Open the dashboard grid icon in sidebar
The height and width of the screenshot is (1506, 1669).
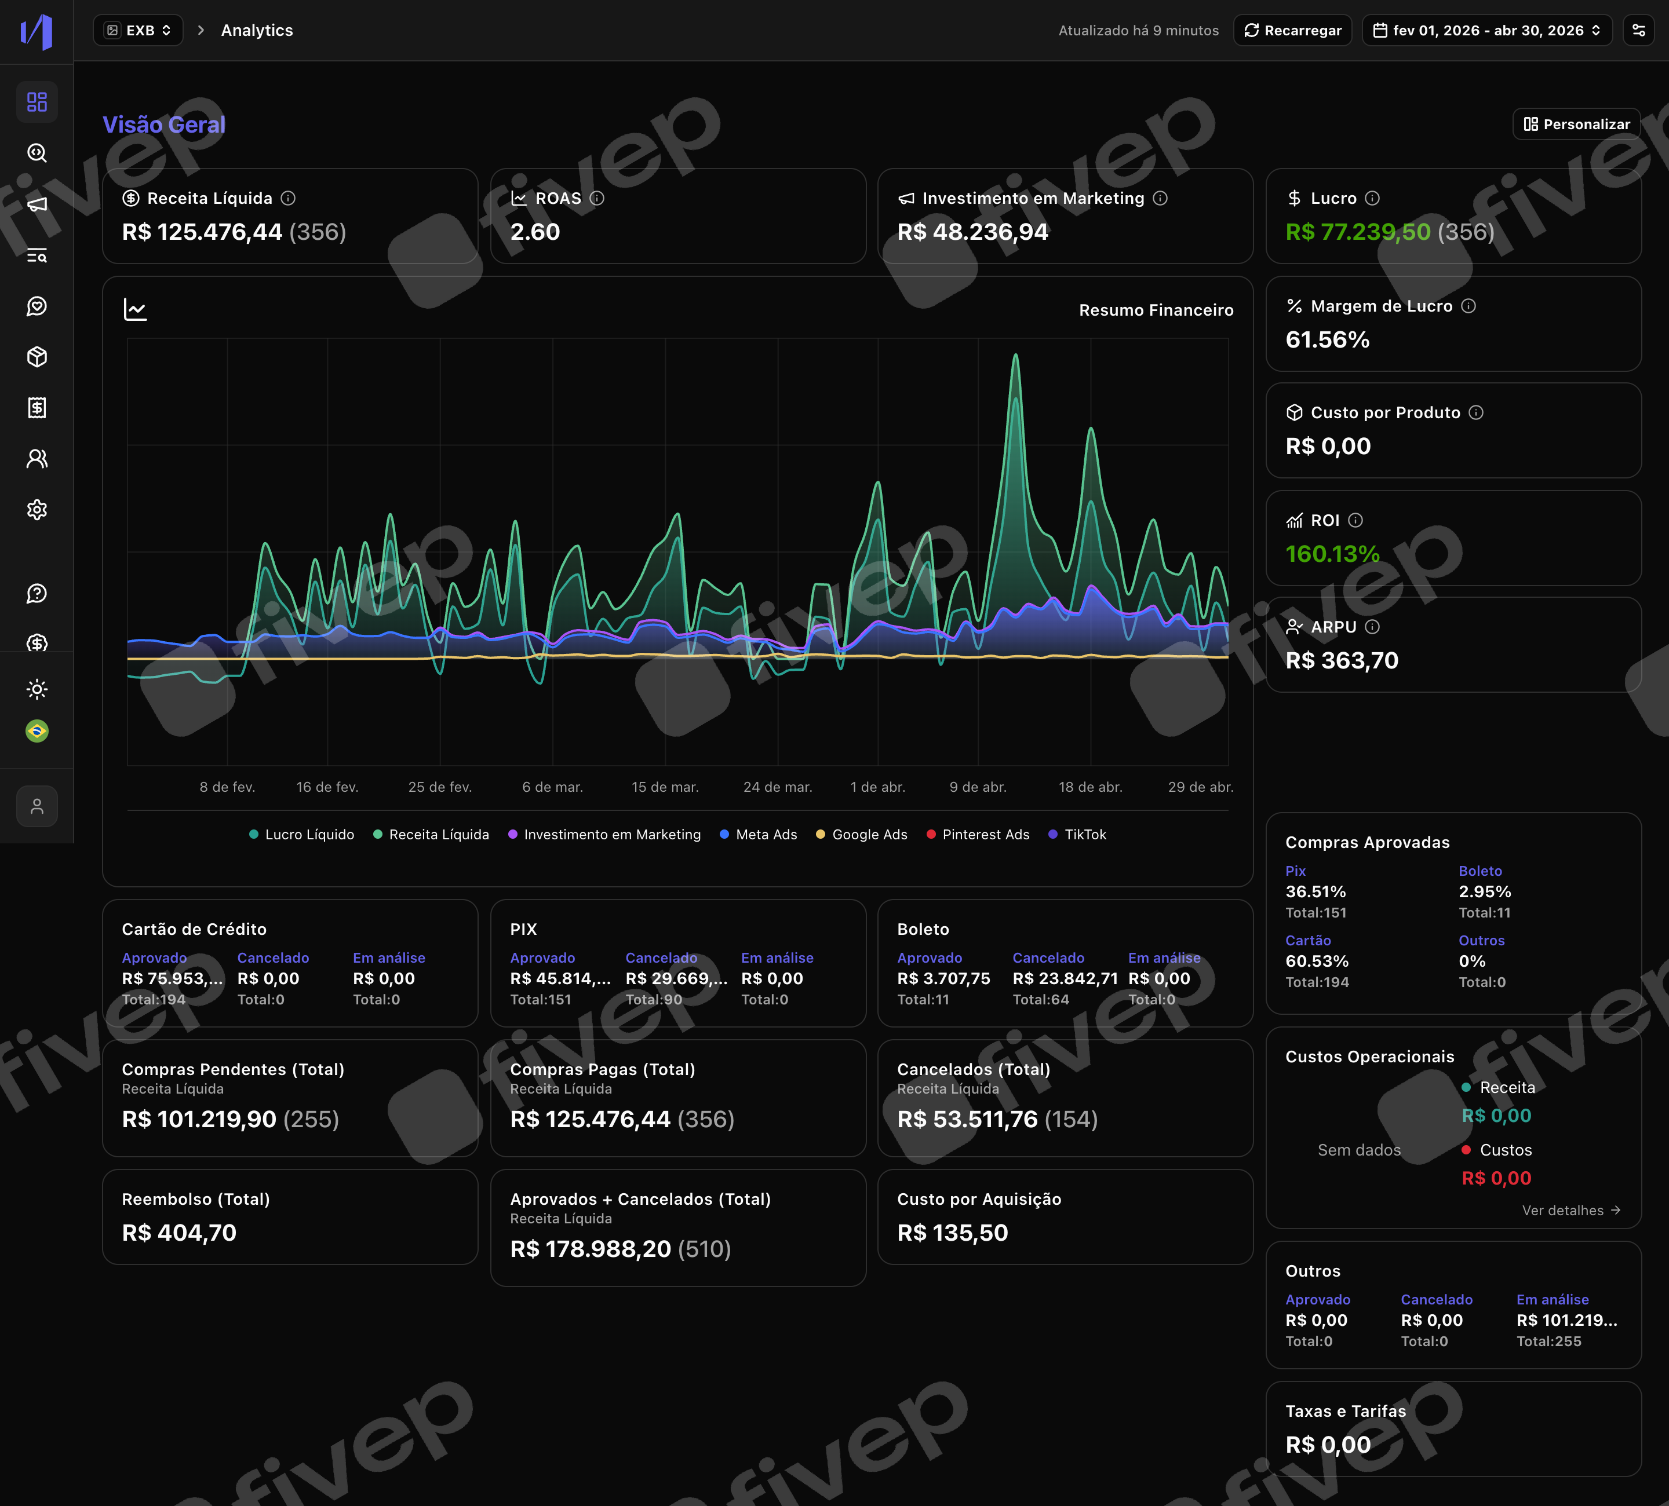point(37,102)
